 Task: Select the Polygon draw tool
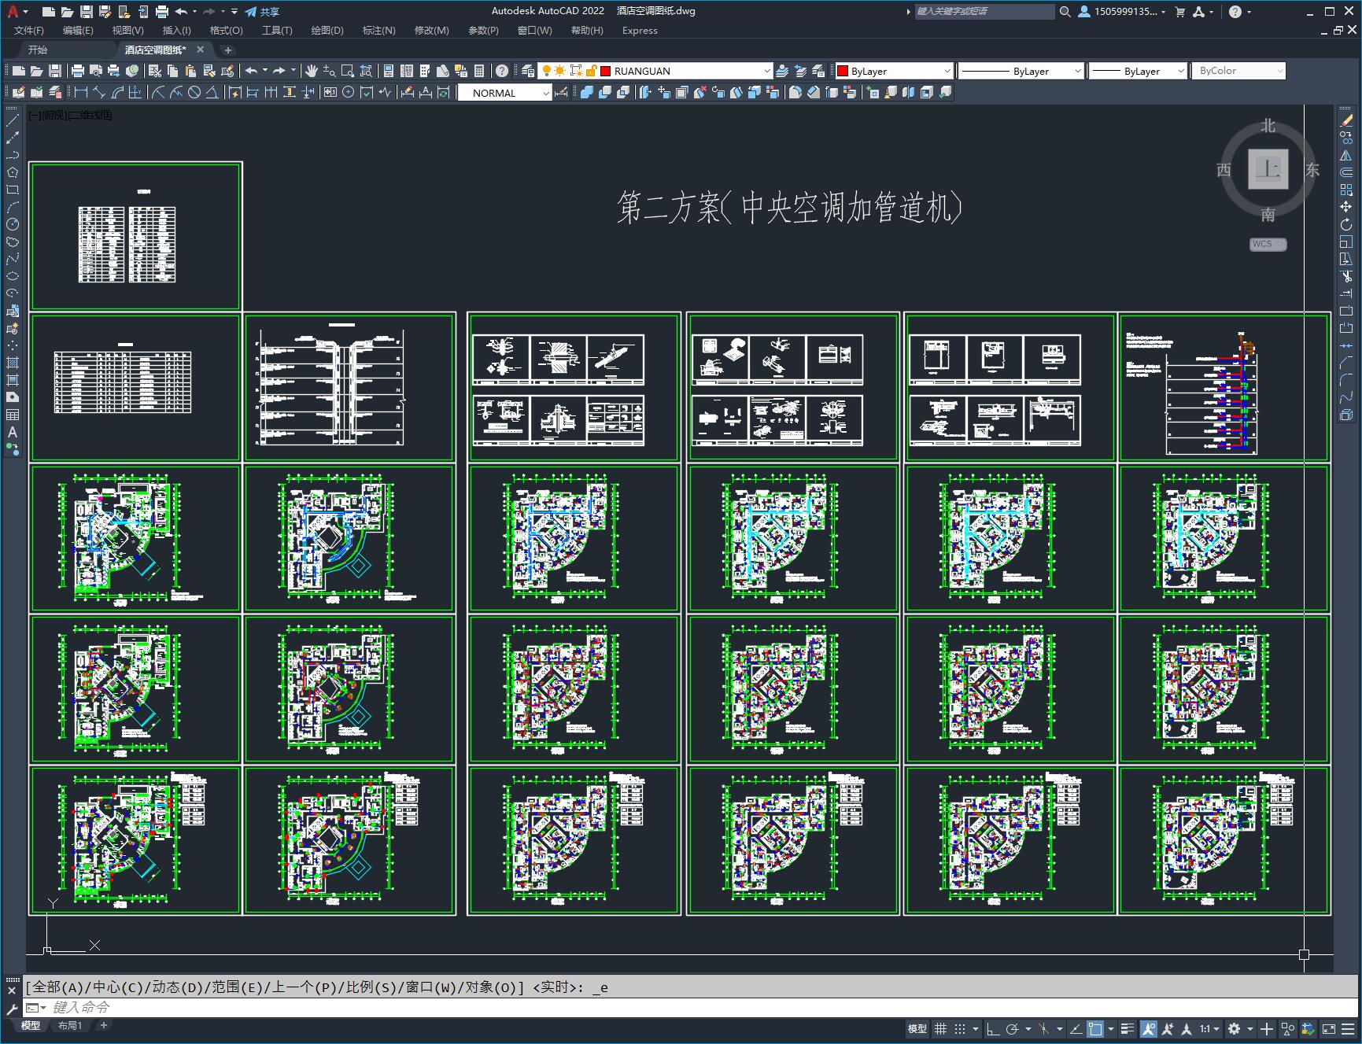[13, 172]
